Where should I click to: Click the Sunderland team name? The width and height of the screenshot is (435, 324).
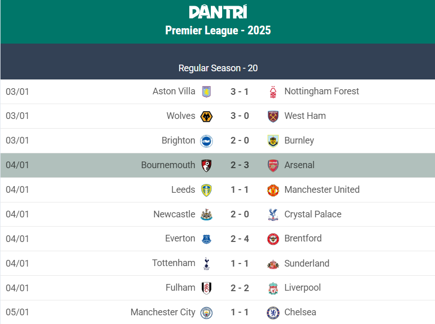307,264
